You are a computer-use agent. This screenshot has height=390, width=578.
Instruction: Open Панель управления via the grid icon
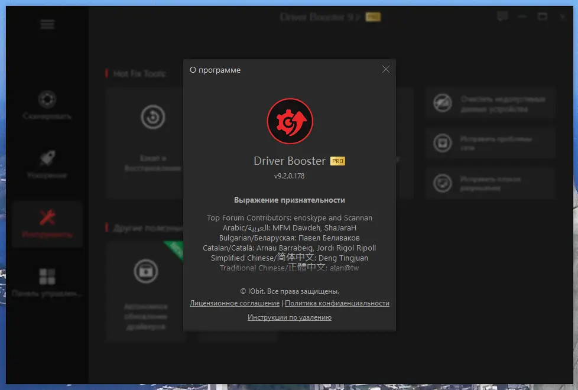[x=47, y=276]
